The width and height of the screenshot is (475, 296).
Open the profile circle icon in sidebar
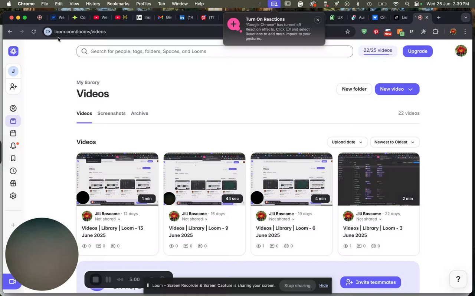point(13,108)
